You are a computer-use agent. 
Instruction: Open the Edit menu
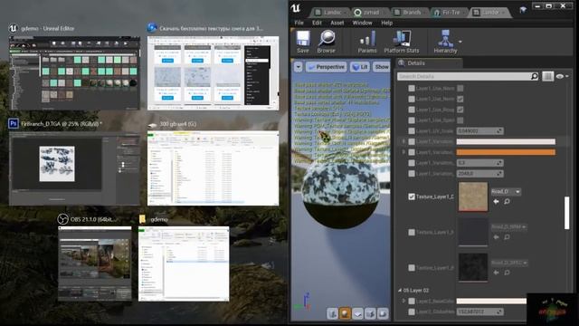pos(317,23)
